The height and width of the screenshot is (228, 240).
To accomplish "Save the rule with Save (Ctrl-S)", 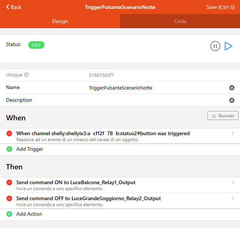I will pyautogui.click(x=220, y=7).
